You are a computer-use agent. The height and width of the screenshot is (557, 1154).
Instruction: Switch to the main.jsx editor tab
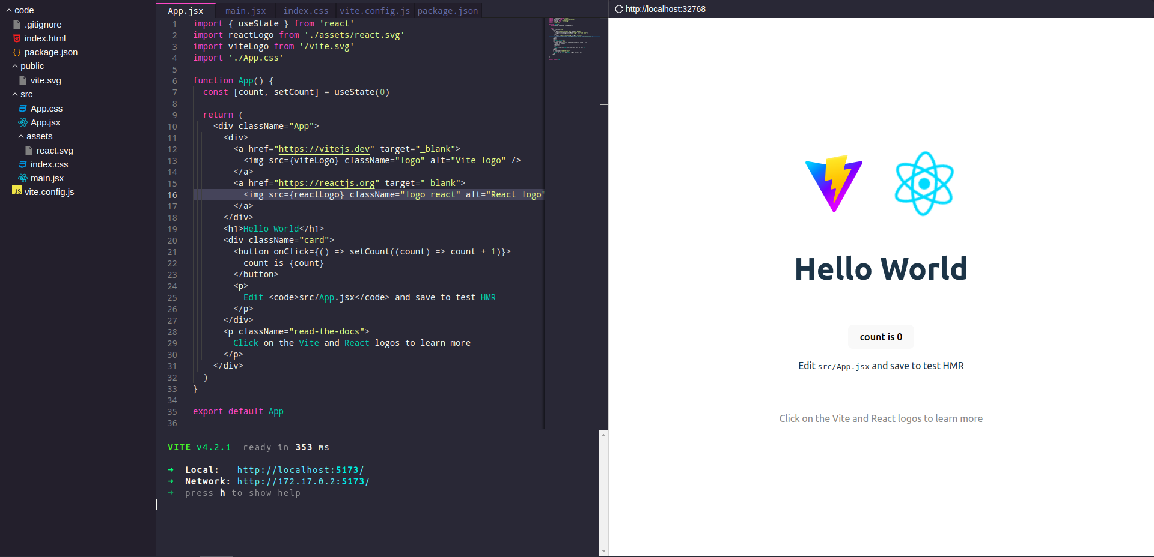[245, 11]
